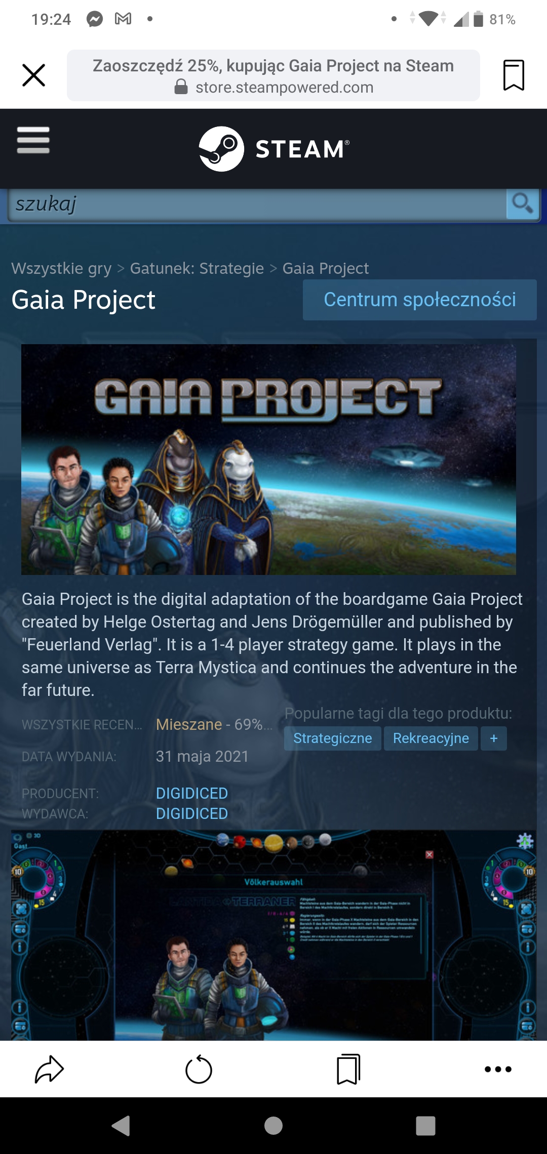This screenshot has height=1154, width=547.
Task: Expand more tags with the plus button
Action: point(494,738)
